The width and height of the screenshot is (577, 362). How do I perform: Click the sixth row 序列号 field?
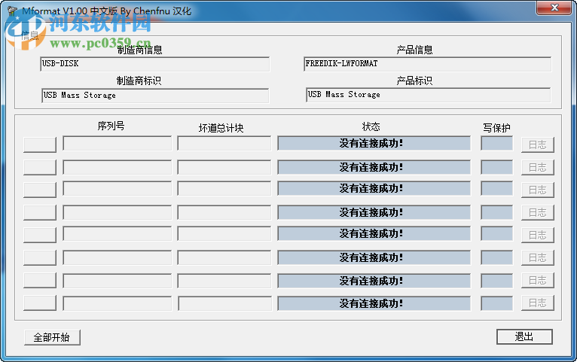pos(117,257)
